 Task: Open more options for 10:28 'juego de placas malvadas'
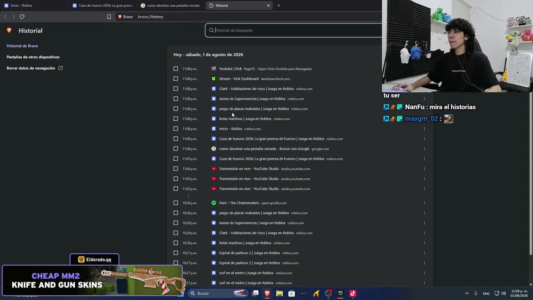pos(424,213)
